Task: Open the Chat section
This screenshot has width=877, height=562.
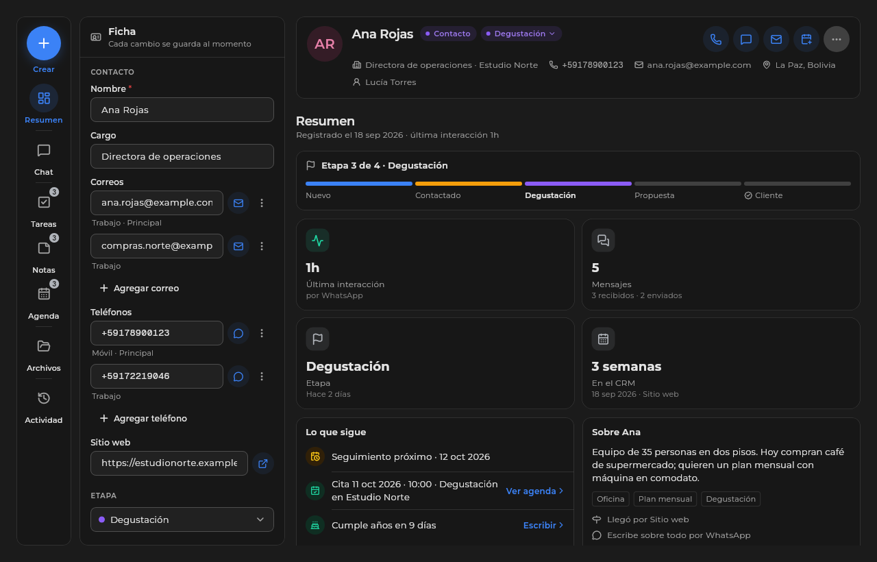Action: (44, 160)
